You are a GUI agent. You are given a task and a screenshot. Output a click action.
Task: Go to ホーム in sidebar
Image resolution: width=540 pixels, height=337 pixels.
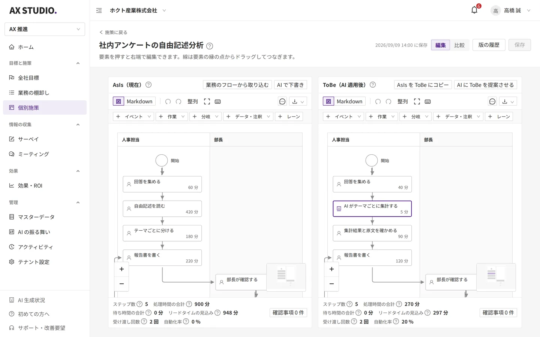(45, 47)
